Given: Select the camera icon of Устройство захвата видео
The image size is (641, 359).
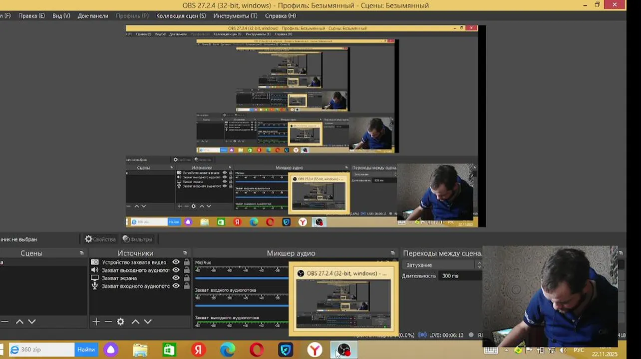Looking at the screenshot, I should pos(95,262).
